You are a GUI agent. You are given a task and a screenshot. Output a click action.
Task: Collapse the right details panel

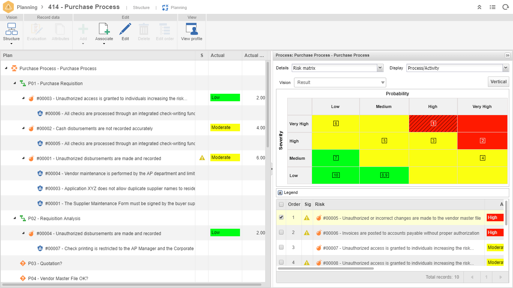coord(507,55)
